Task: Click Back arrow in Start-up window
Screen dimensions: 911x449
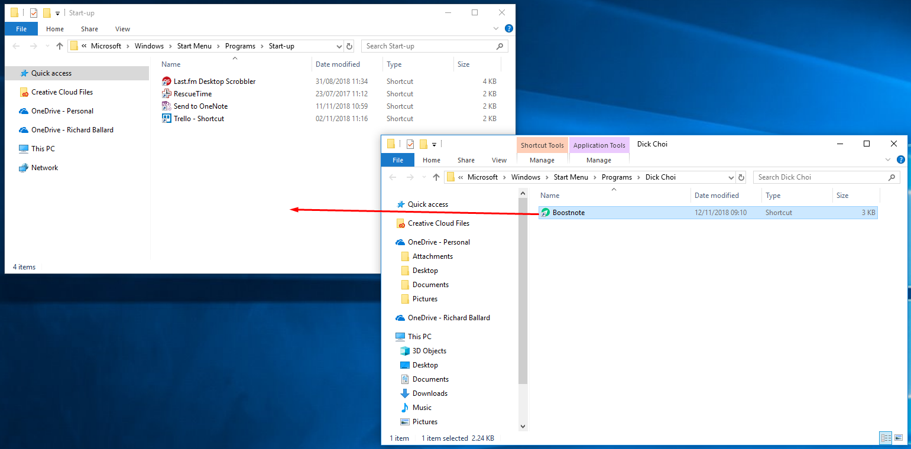Action: [17, 46]
